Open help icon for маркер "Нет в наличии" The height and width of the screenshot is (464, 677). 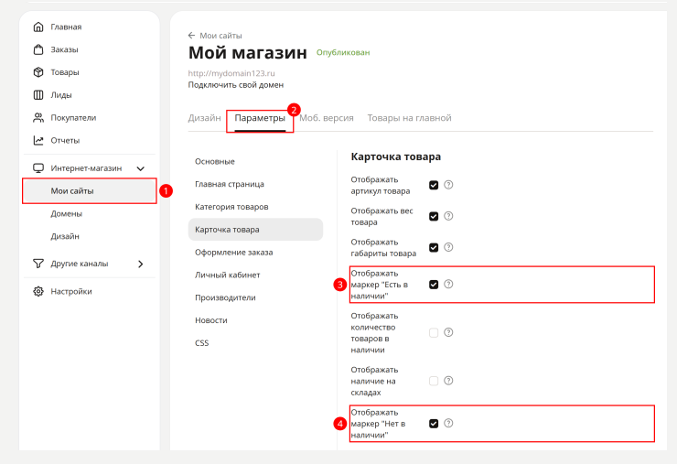(x=448, y=424)
